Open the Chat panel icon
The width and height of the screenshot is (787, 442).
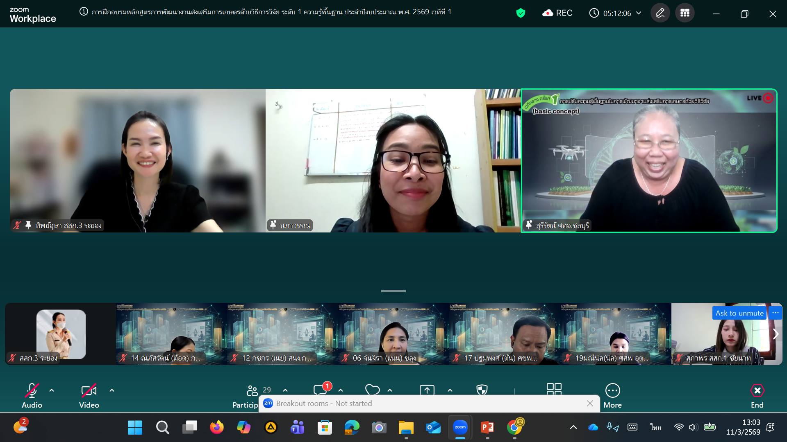[x=320, y=390]
